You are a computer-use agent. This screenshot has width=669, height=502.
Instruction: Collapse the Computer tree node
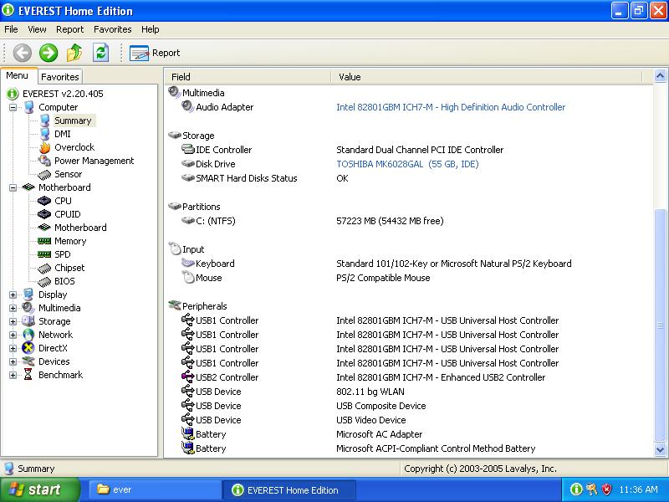pos(13,107)
